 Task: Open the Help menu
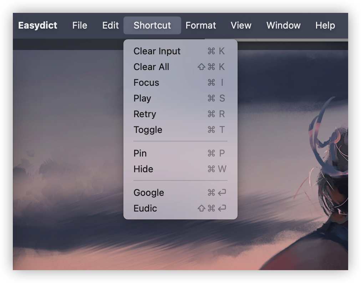325,25
